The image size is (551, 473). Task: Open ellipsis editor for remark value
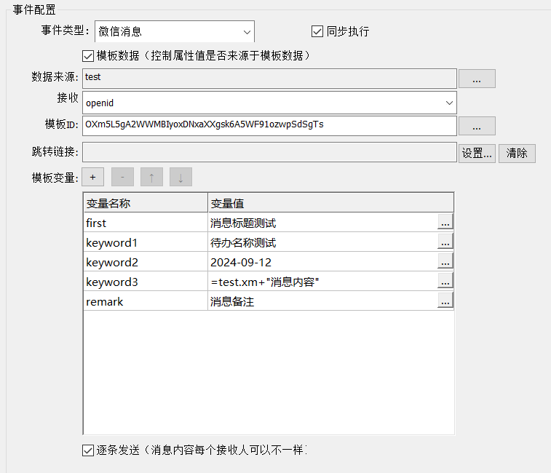coord(445,301)
